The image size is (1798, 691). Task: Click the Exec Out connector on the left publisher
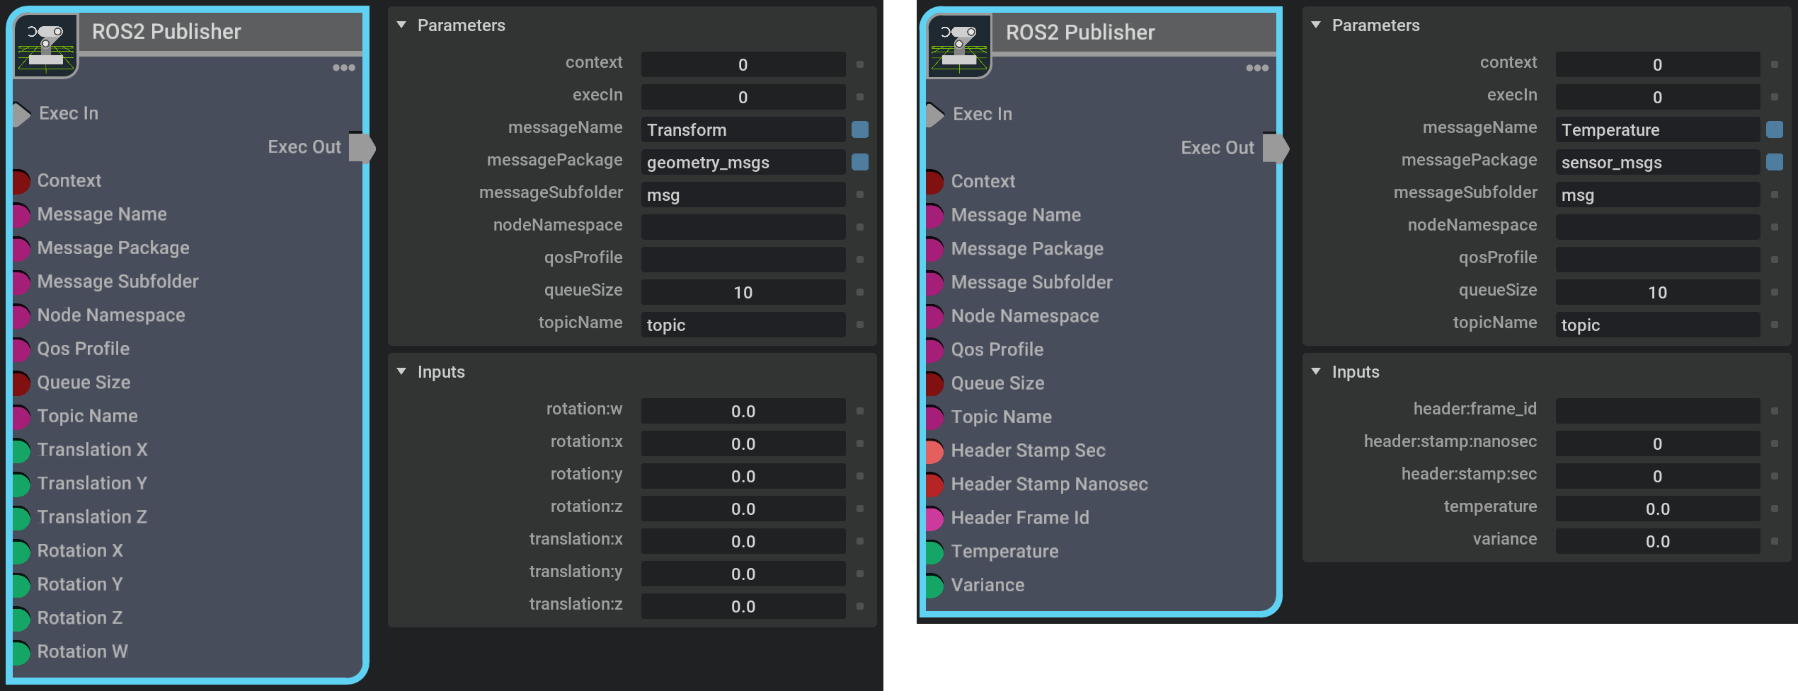362,147
